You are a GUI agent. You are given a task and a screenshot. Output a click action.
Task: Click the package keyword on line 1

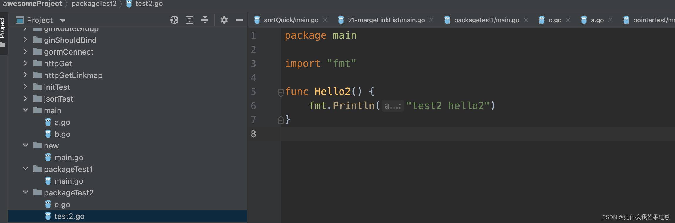[306, 36]
